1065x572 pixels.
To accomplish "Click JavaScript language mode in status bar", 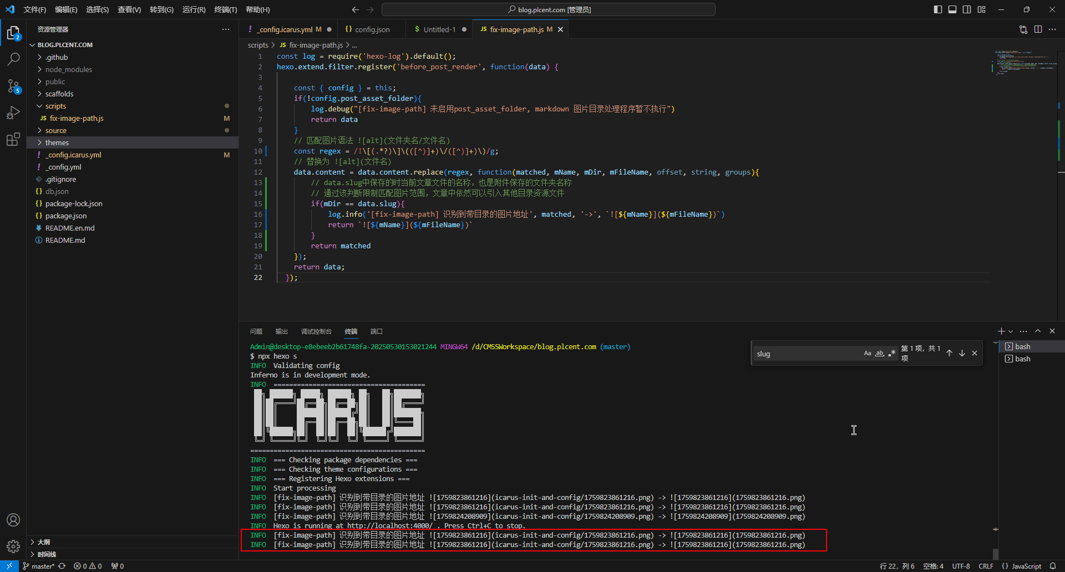I will [x=1026, y=566].
